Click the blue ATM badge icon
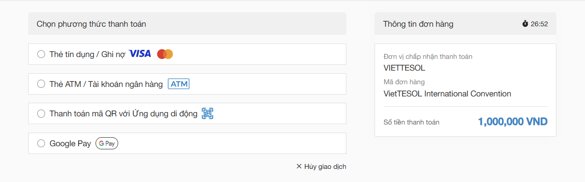This screenshot has height=182, width=585. click(x=179, y=84)
